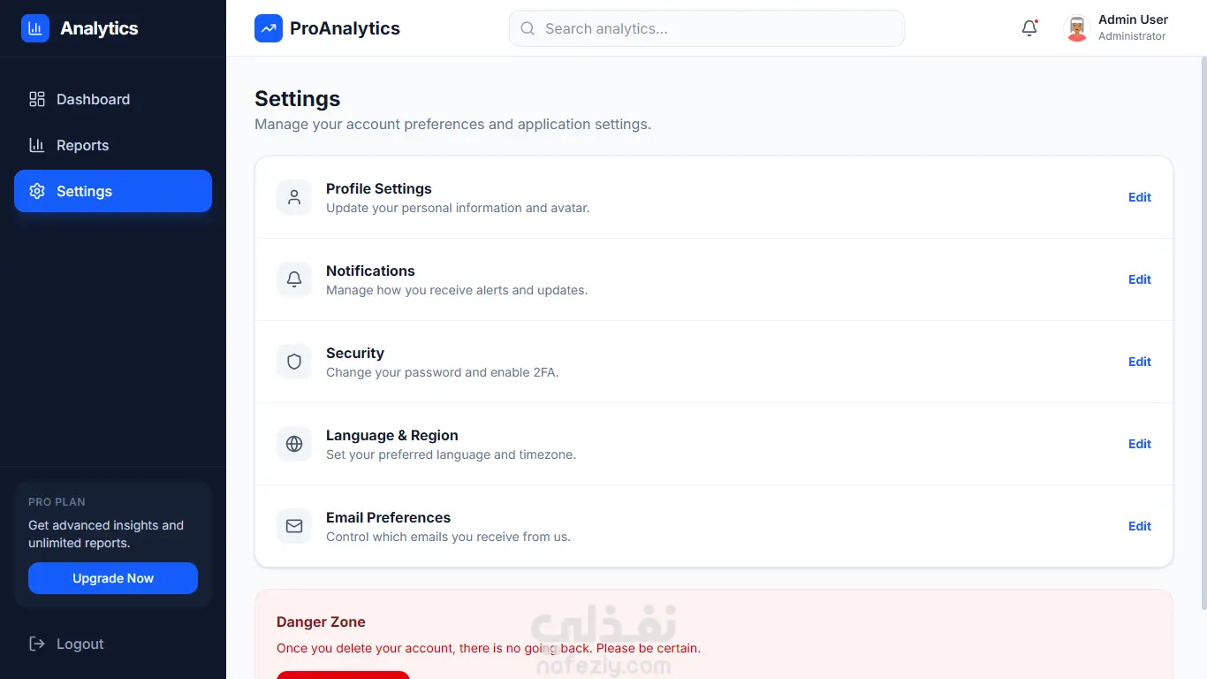The height and width of the screenshot is (679, 1207).
Task: Edit Language & Region settings
Action: pos(1139,444)
